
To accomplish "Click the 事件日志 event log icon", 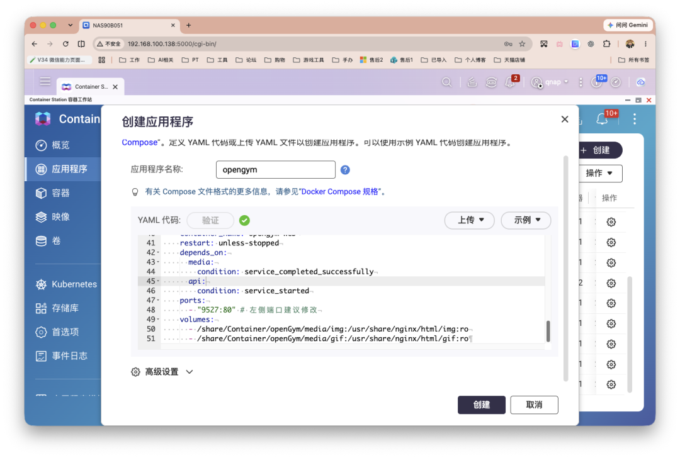I will coord(41,355).
